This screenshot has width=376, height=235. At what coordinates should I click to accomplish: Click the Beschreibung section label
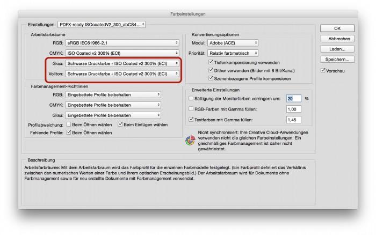pos(41,160)
